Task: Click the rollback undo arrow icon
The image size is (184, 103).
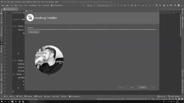Action: pos(160,5)
